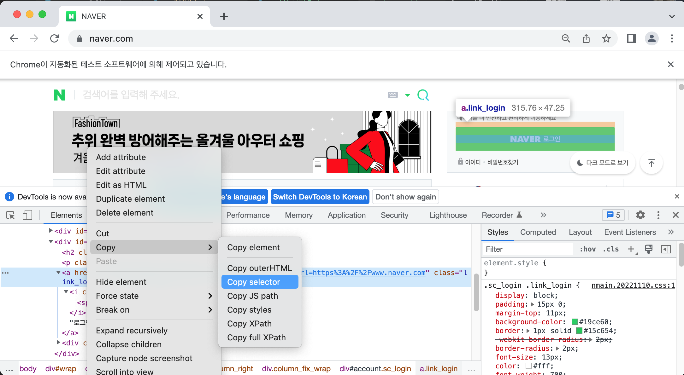This screenshot has height=375, width=684.
Task: Open DevTools settings gear
Action: pos(640,215)
